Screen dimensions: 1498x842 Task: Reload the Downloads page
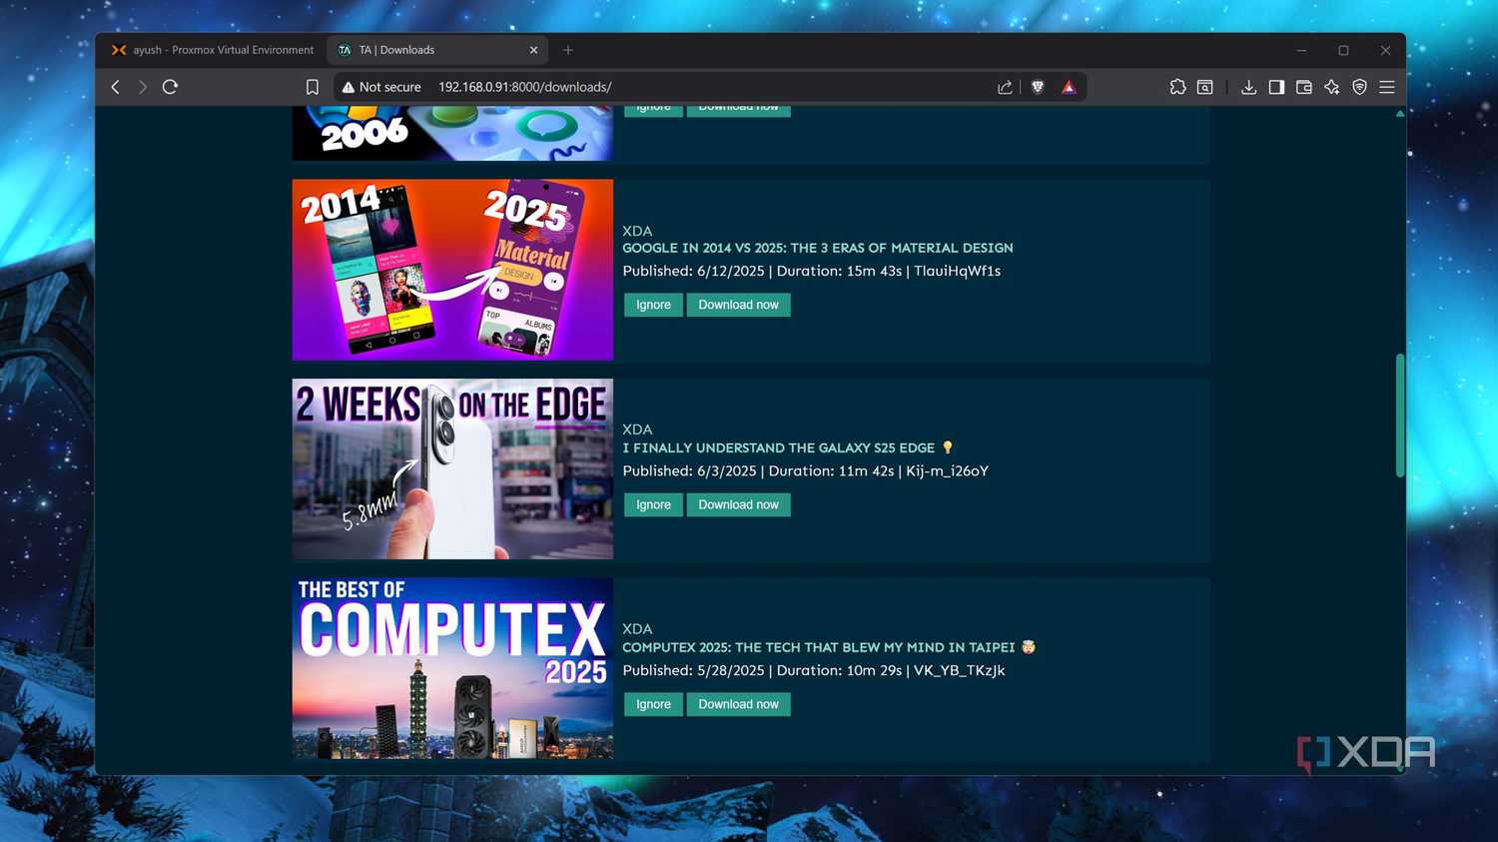pyautogui.click(x=170, y=87)
